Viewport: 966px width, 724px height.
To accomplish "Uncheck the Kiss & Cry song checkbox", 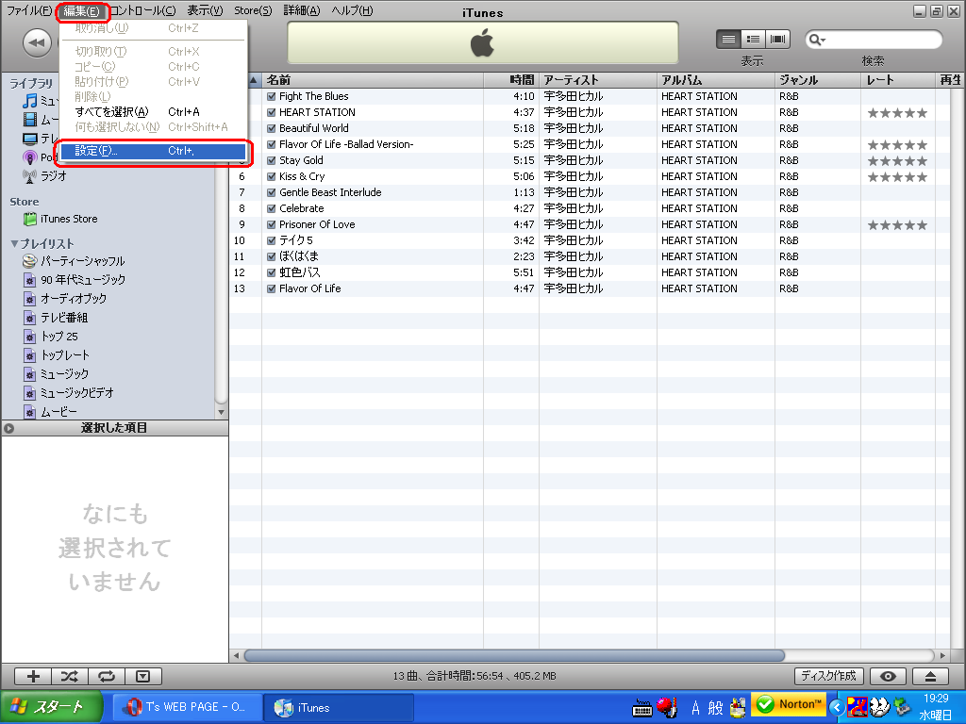I will (x=271, y=176).
